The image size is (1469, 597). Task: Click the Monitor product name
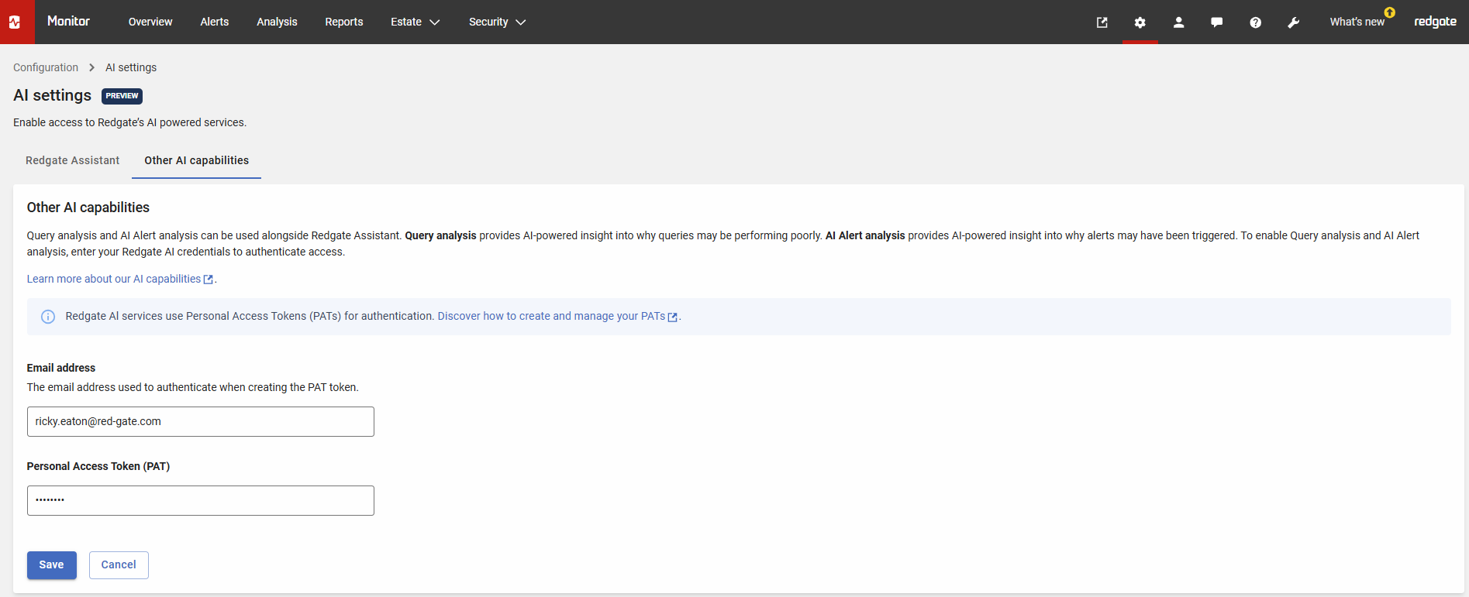click(68, 21)
